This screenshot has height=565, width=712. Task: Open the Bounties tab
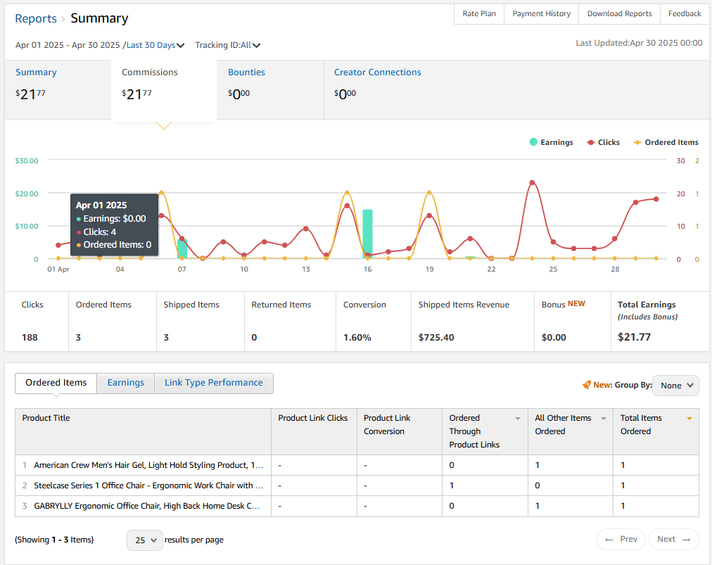[270, 89]
